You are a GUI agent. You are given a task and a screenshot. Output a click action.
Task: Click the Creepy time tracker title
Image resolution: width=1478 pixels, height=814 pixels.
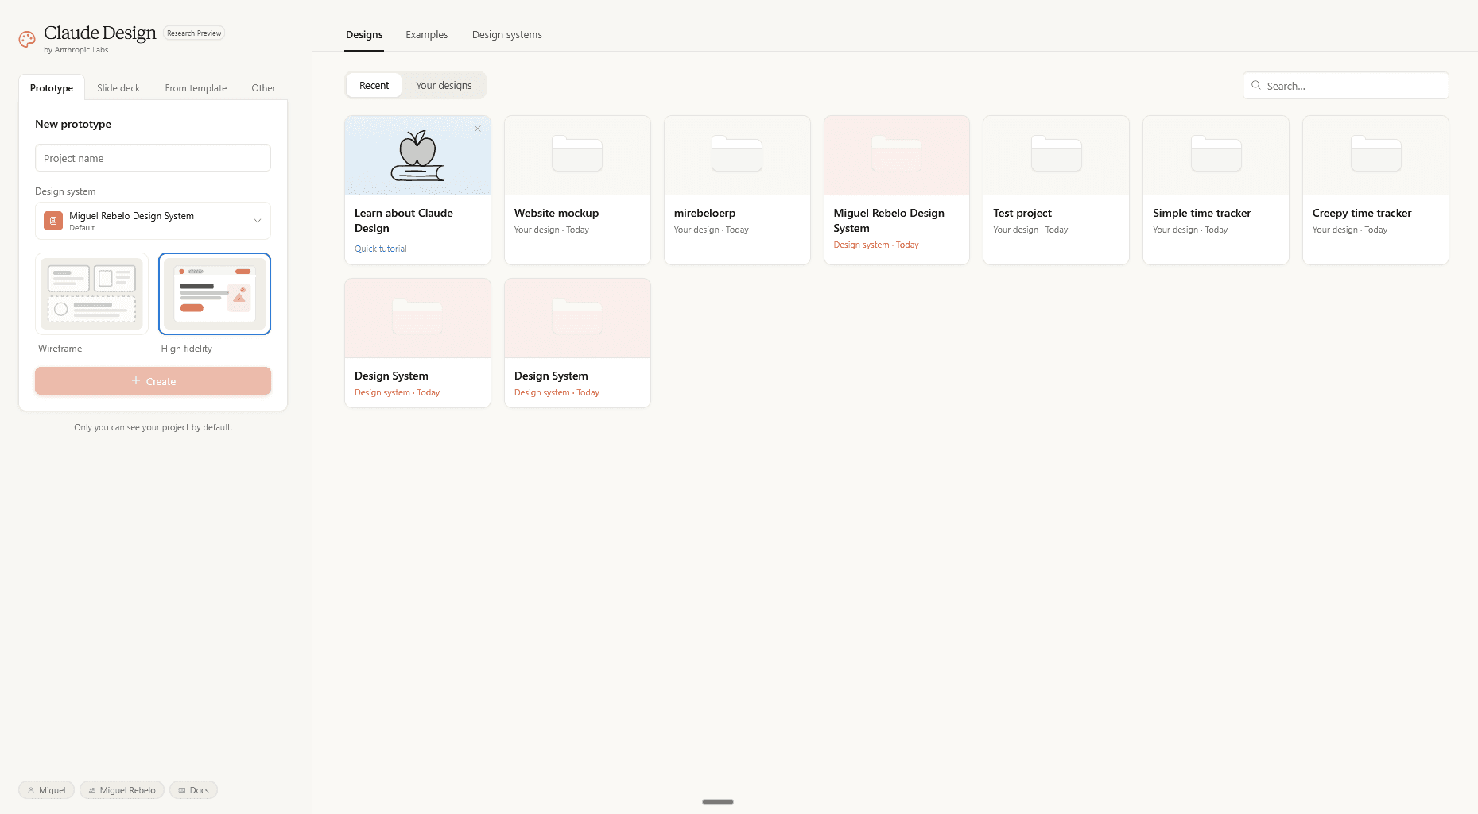coord(1362,213)
